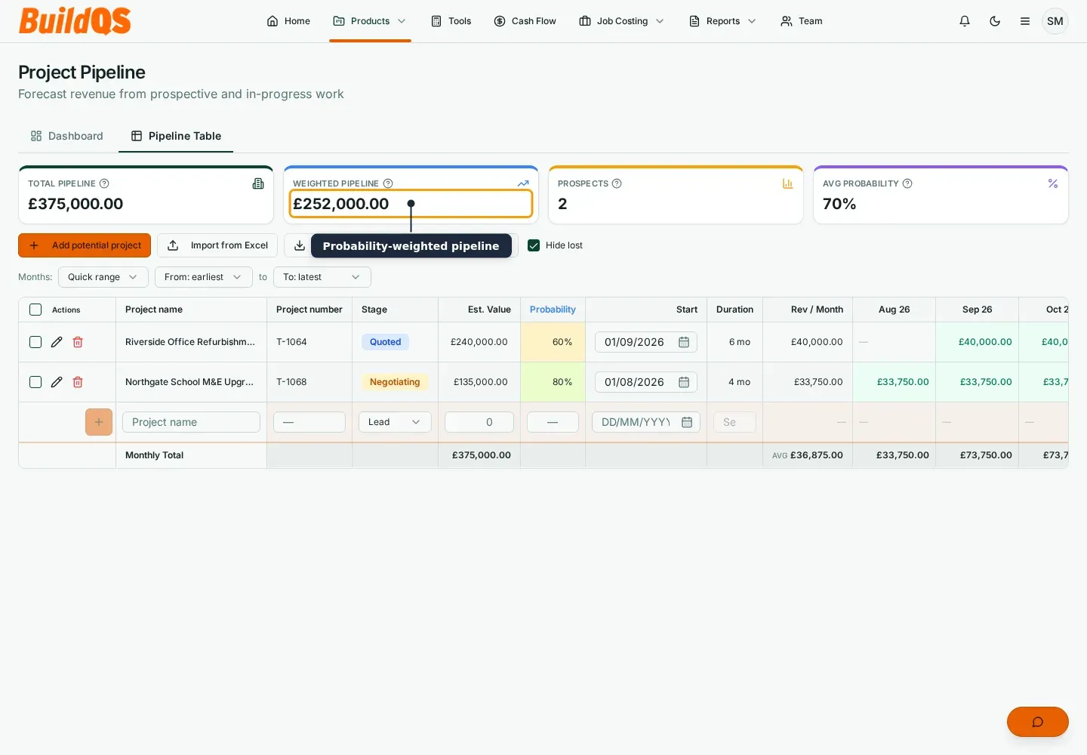Expand the Products menu
This screenshot has width=1087, height=755.
[x=370, y=21]
